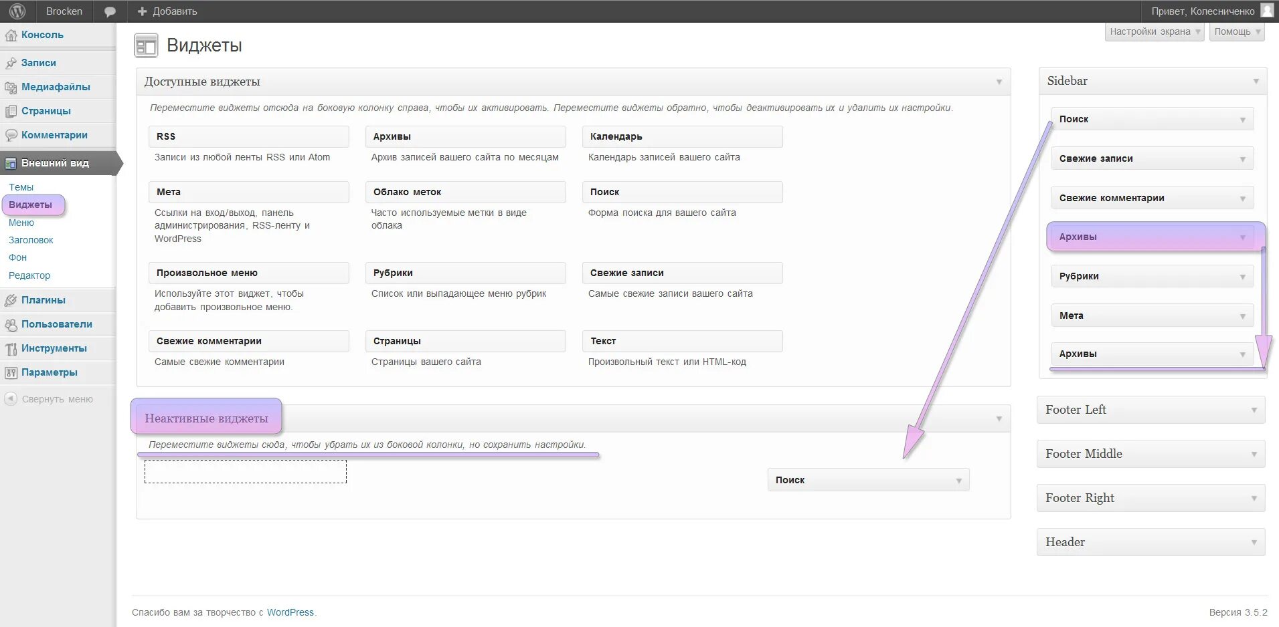Screen dimensions: 1279x627
Task: Click the collapse-menu arrow icon
Action: (x=11, y=398)
